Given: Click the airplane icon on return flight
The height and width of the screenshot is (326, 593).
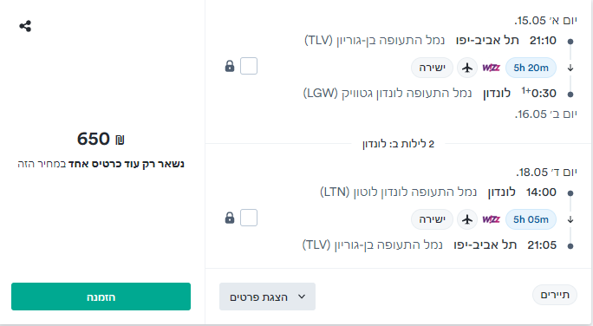Looking at the screenshot, I should [x=467, y=219].
